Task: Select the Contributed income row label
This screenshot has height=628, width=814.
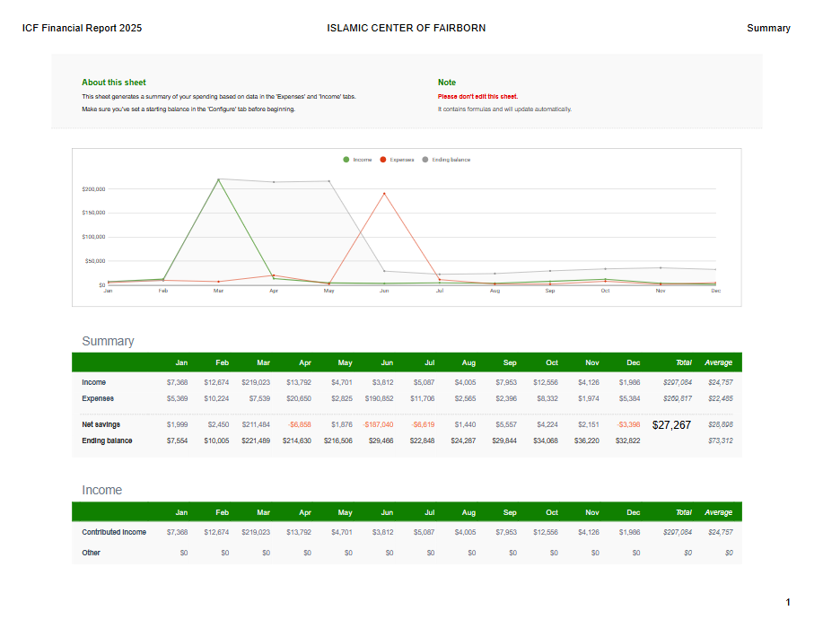Action: 114,532
